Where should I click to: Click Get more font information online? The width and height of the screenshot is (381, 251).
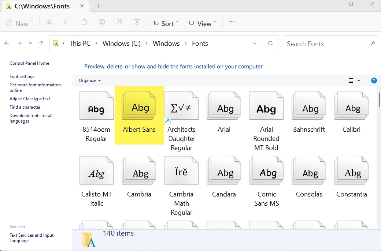[35, 87]
